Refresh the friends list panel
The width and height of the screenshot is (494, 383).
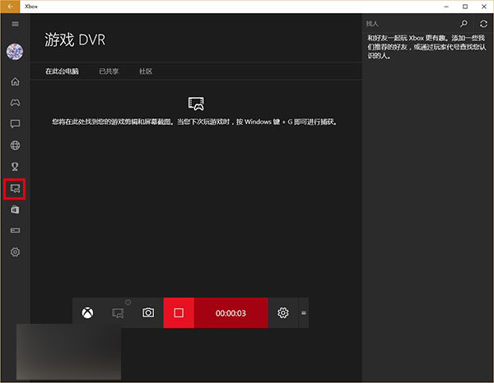pyautogui.click(x=483, y=25)
